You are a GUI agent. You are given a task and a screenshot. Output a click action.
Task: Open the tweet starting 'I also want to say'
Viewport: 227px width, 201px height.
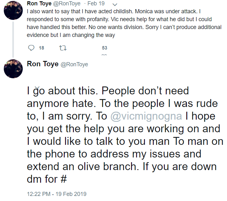(124, 23)
